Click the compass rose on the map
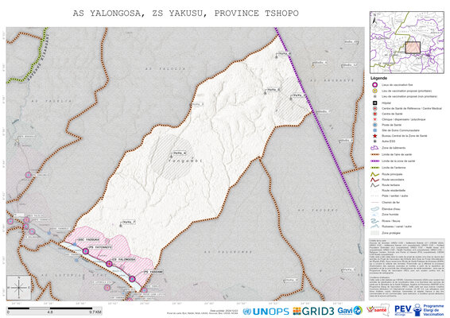 pyautogui.click(x=19, y=288)
